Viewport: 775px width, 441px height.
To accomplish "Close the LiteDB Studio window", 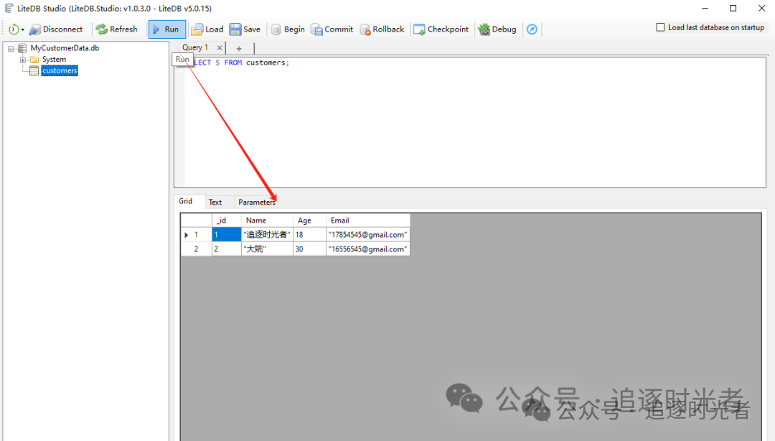I will coord(761,9).
